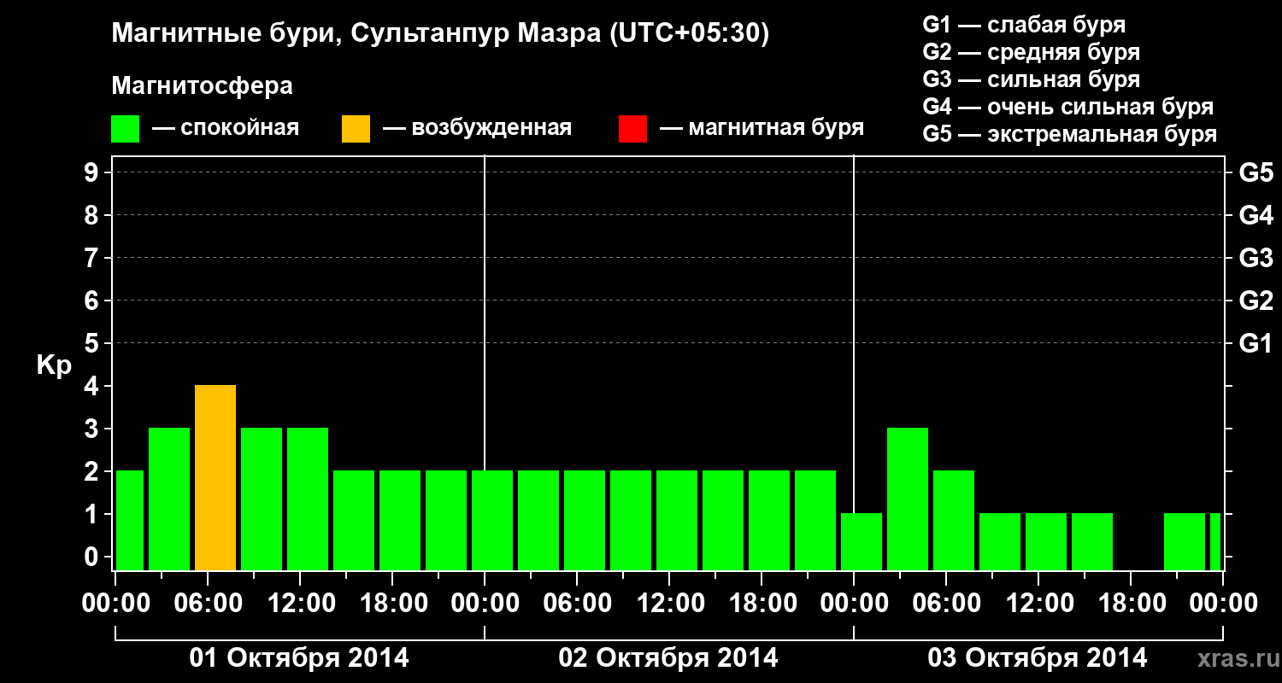Click the 12:00 time label under 02 Октября
Viewport: 1282px width, 683px height.
pyautogui.click(x=669, y=604)
